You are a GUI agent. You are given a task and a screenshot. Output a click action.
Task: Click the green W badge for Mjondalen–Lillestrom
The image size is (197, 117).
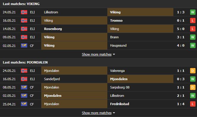click(x=193, y=96)
